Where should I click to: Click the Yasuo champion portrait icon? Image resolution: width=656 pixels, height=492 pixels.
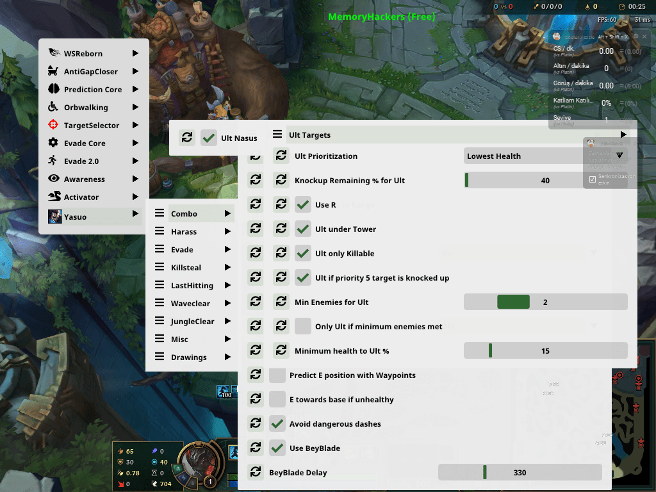[x=55, y=217]
